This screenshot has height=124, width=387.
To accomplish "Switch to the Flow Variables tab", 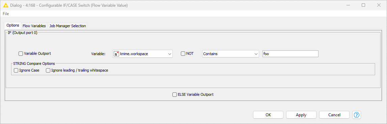I will coord(34,26).
